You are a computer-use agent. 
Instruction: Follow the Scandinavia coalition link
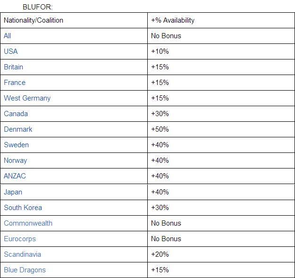[22, 254]
